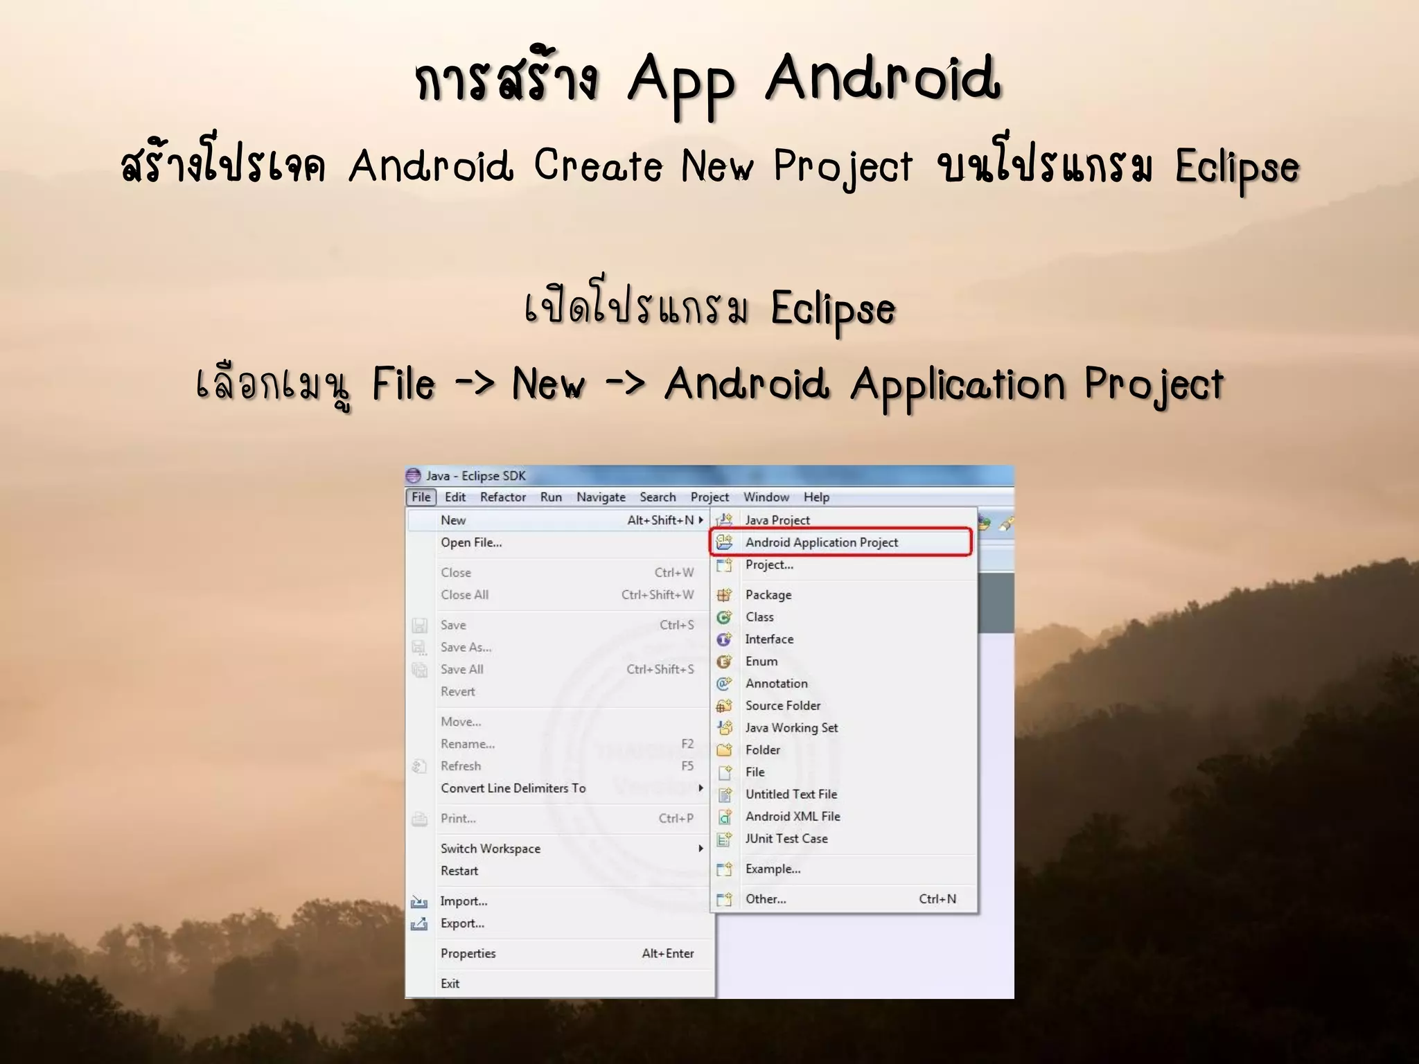
Task: Click the Export icon in File menu
Action: coord(419,923)
